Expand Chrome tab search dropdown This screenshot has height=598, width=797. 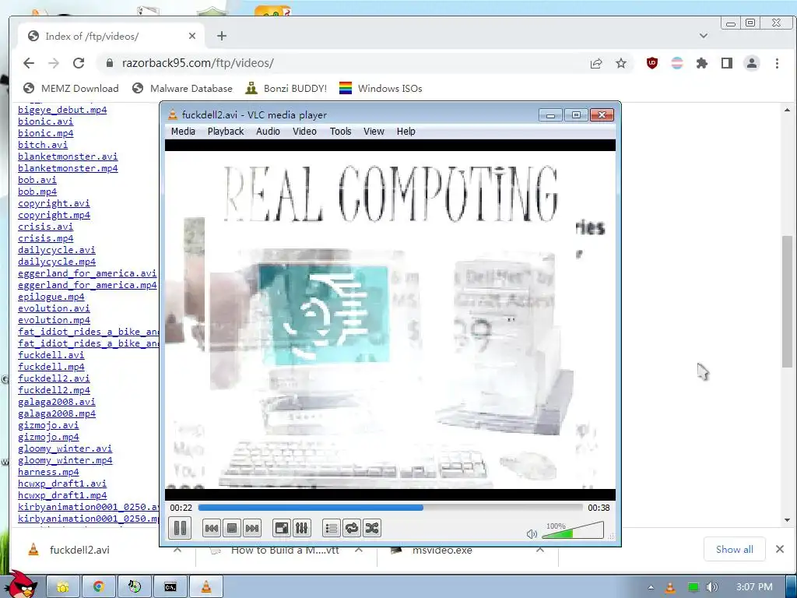click(x=704, y=36)
